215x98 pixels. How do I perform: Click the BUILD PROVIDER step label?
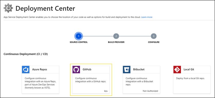click(116, 42)
